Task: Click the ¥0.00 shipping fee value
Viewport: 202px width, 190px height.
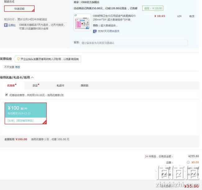Action: pos(195,162)
